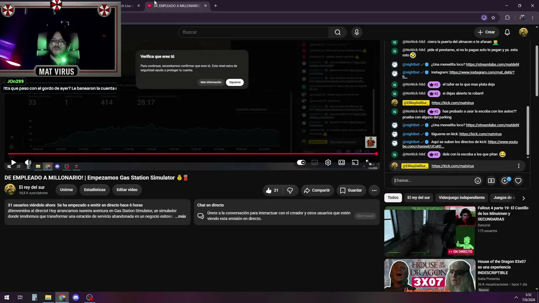Open Task View on the taskbar
Screen dimensions: 539x303
pyautogui.click(x=20, y=298)
